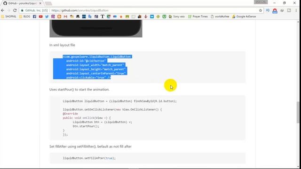Click the gray extension icon in toolbar

pyautogui.click(x=282, y=10)
